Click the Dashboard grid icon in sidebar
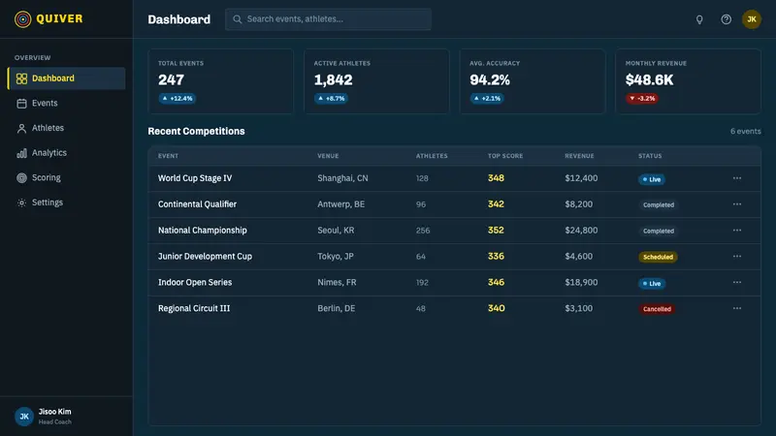This screenshot has height=436, width=776. [x=21, y=78]
